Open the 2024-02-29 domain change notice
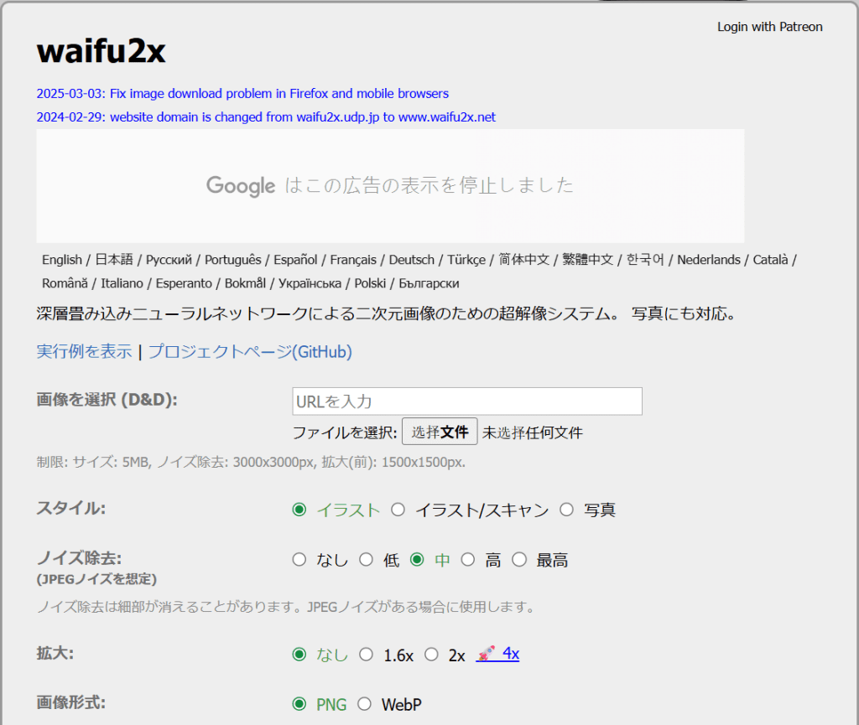This screenshot has height=725, width=859. (266, 117)
